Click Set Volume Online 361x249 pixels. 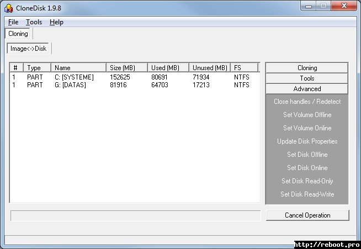point(307,128)
